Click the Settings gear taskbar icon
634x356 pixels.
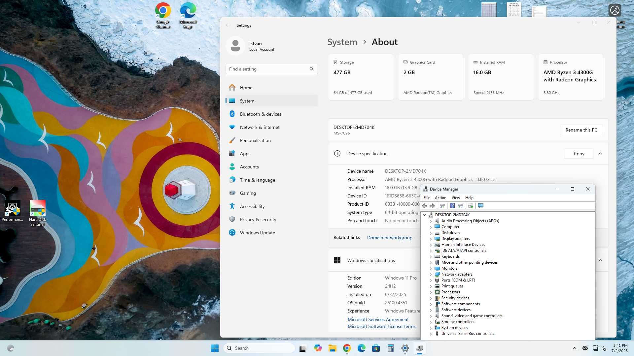(405, 348)
